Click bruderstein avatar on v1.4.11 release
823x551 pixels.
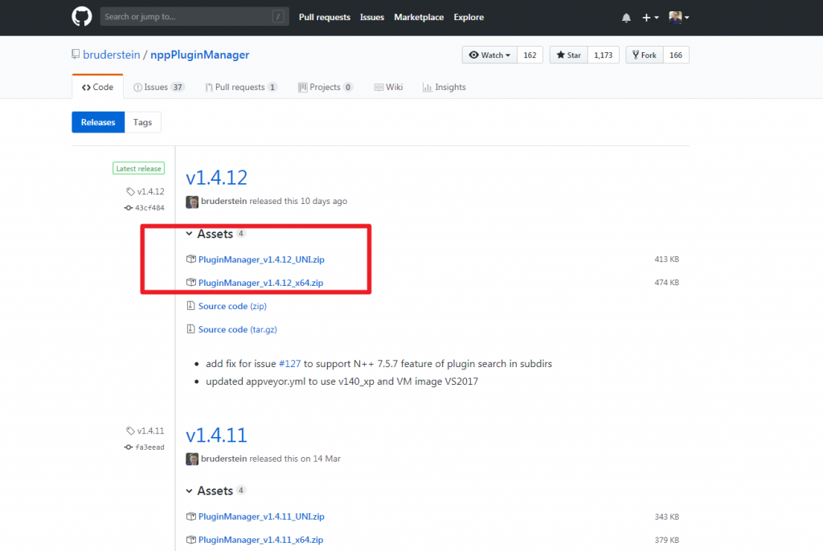192,459
